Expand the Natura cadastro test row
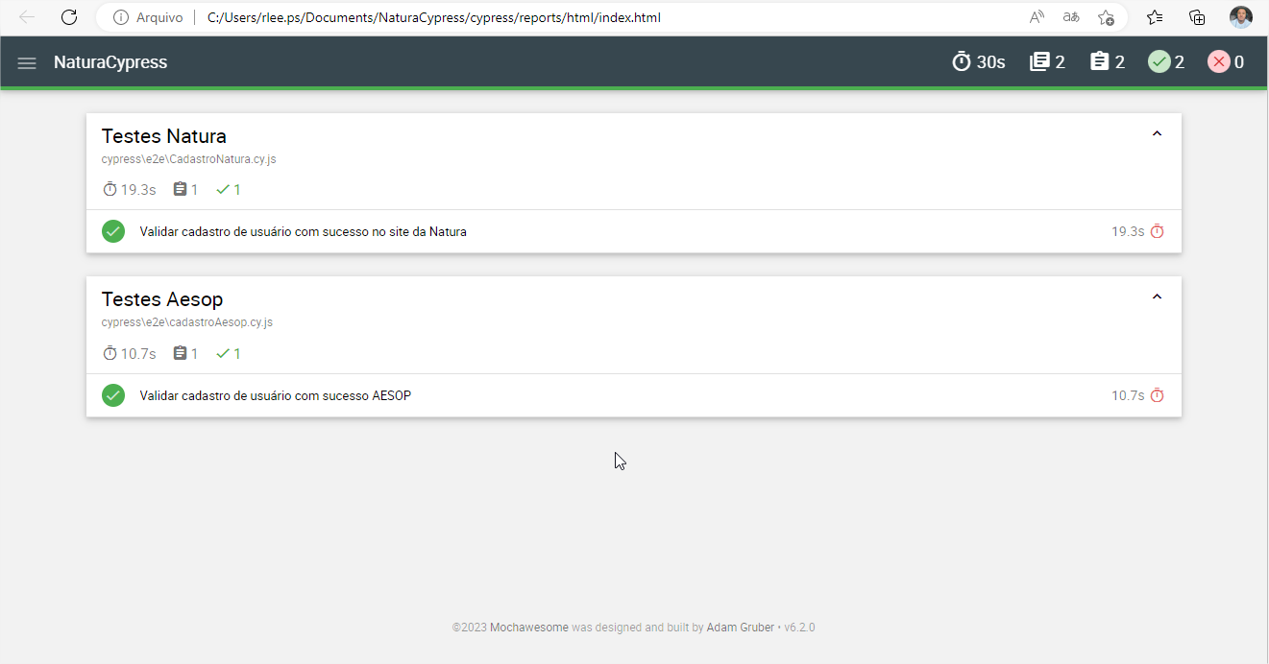 (x=634, y=231)
